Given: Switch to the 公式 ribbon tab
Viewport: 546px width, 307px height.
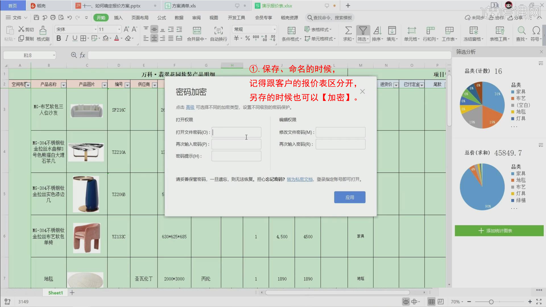Looking at the screenshot, I should pyautogui.click(x=162, y=18).
